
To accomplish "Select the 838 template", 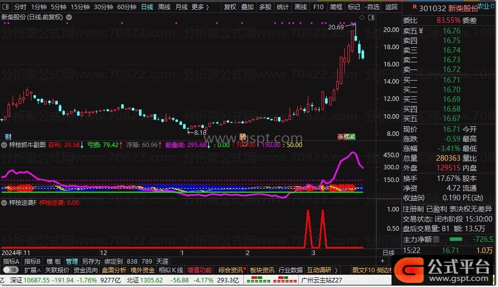I will [x=132, y=262].
